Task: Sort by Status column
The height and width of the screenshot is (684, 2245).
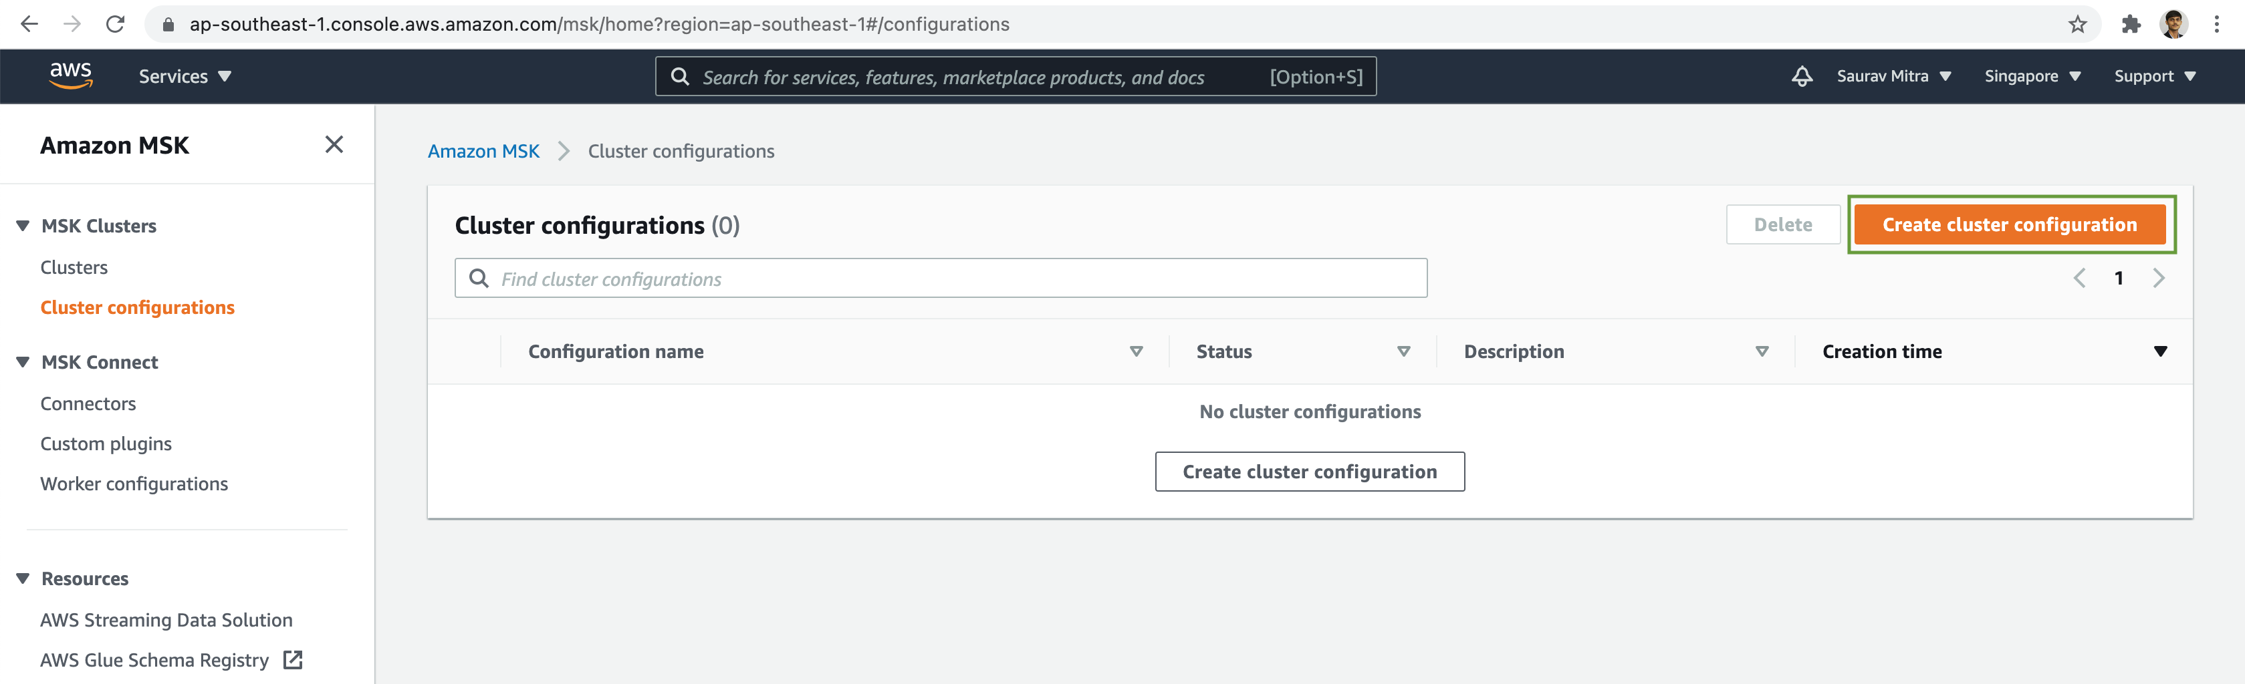Action: [x=1404, y=351]
